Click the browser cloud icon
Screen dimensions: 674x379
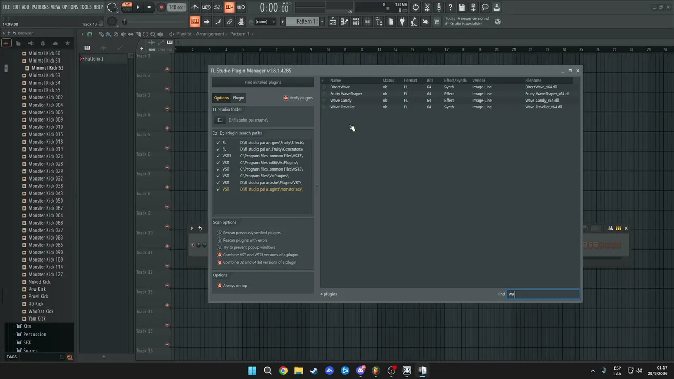(x=55, y=43)
